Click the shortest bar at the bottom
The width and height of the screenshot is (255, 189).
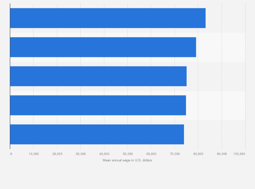pyautogui.click(x=97, y=134)
